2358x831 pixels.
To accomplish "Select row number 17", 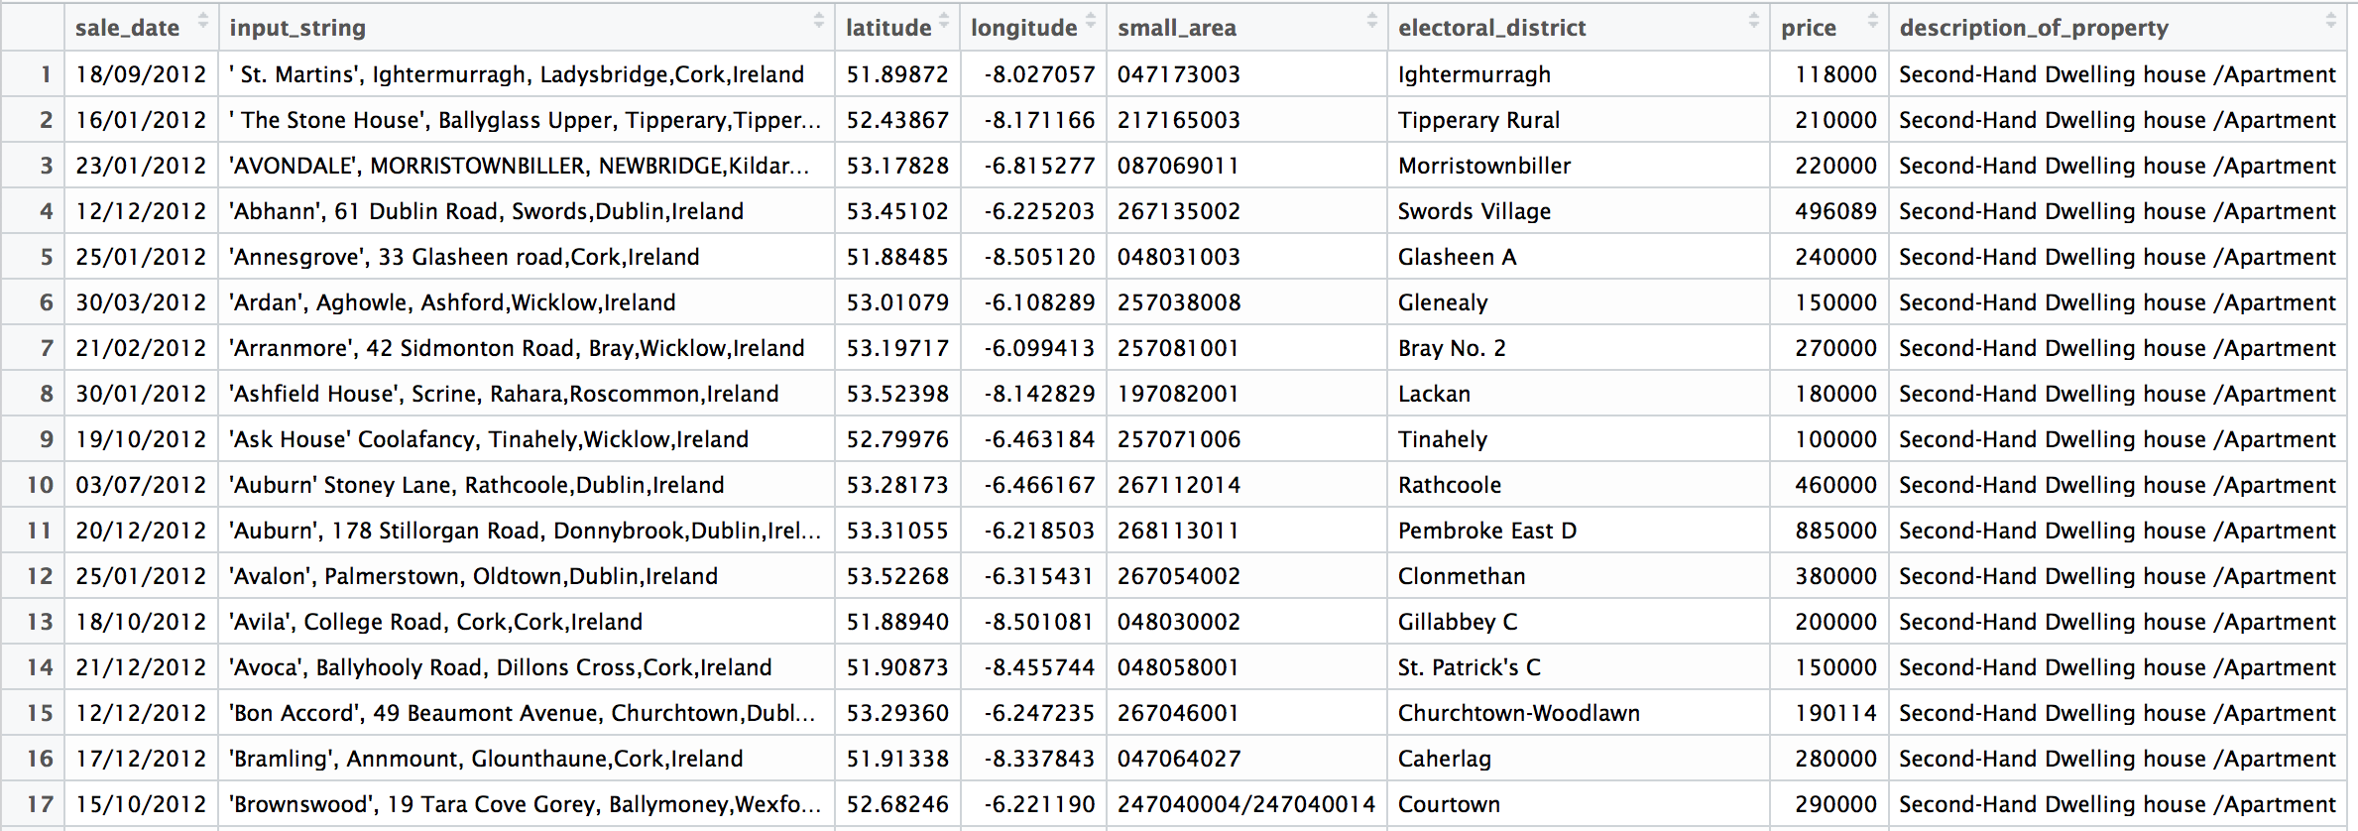I will [x=40, y=804].
